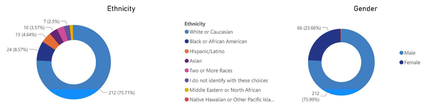Click the Male legend color dot
The width and height of the screenshot is (427, 110).
tap(401, 53)
